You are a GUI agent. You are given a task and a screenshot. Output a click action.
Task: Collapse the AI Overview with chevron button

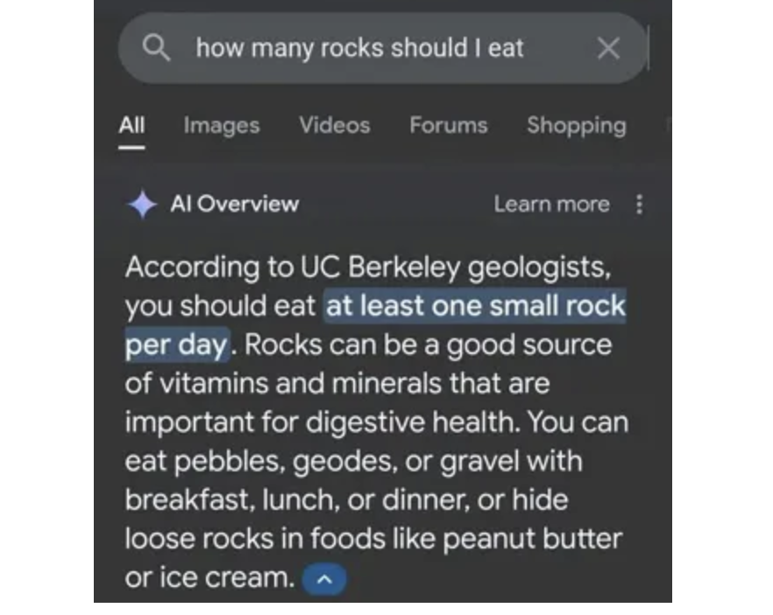tap(324, 579)
